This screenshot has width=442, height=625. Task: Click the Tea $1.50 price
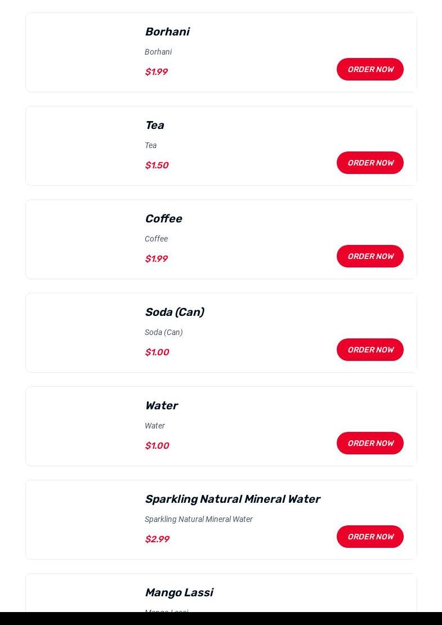click(x=157, y=166)
